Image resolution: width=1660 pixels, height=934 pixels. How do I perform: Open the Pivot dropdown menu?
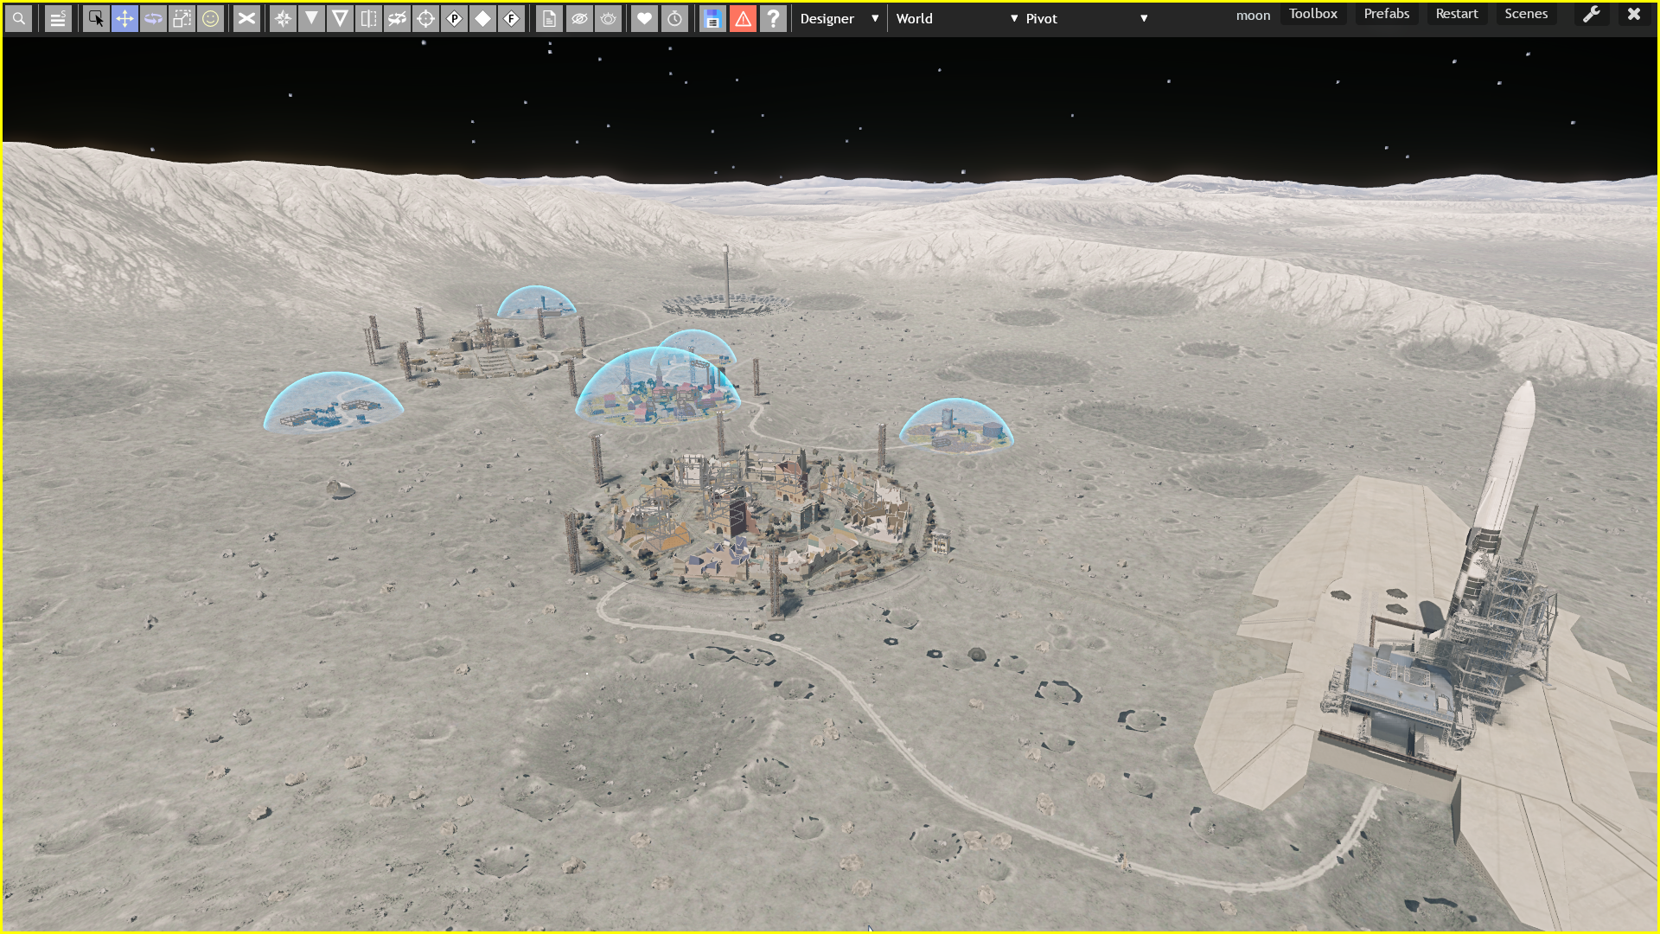[x=1086, y=18]
